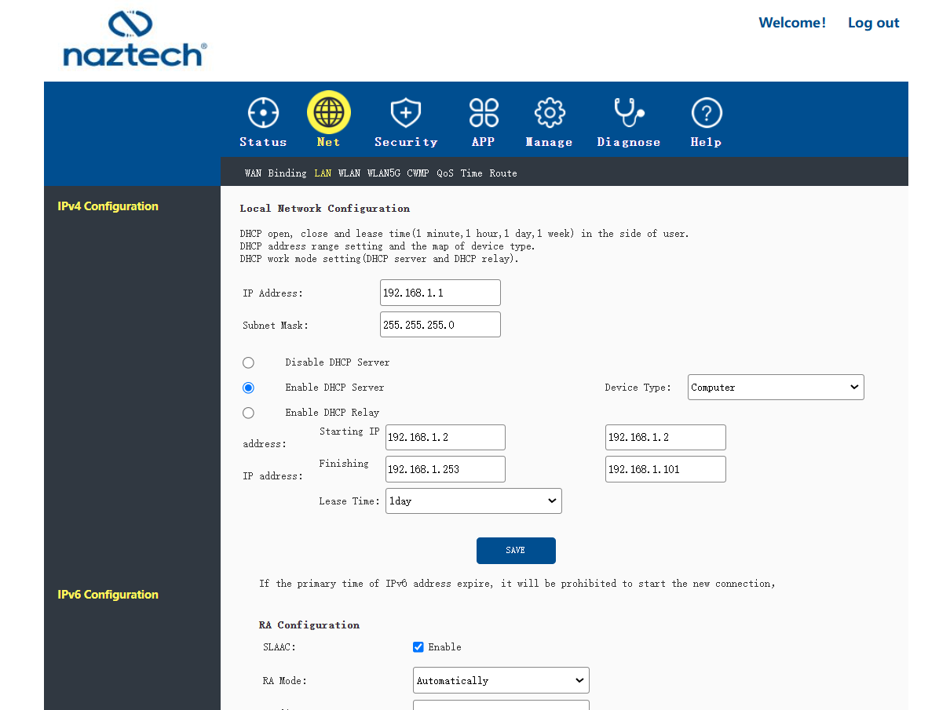
Task: Select the Enable DHCP Relay radio button
Action: tap(249, 413)
